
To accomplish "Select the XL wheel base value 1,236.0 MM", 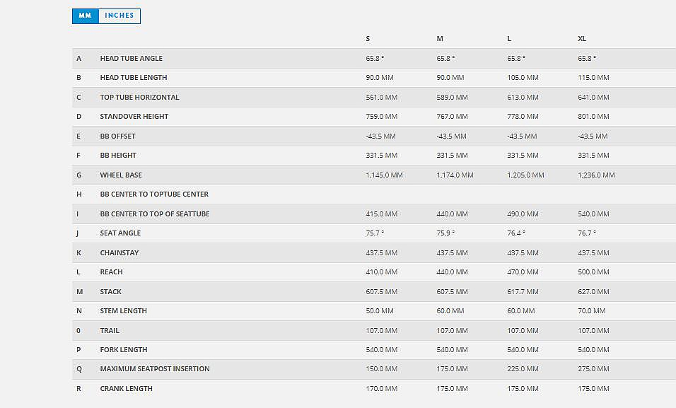I will pos(596,175).
